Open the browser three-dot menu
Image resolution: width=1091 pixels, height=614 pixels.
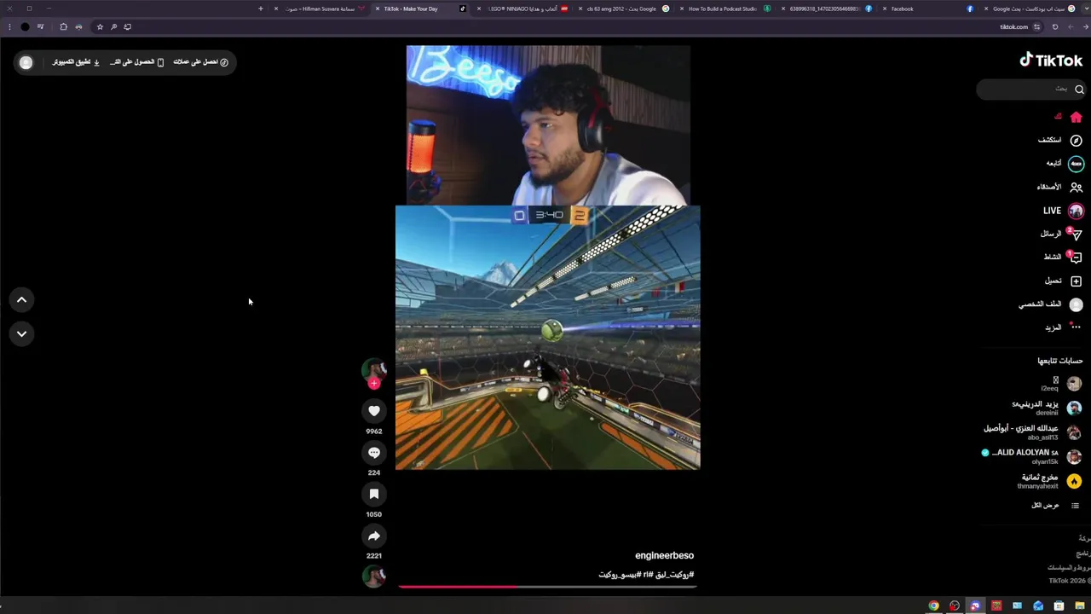[9, 26]
